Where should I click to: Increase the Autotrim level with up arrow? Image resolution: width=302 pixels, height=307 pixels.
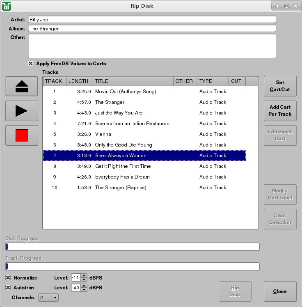(84, 286)
